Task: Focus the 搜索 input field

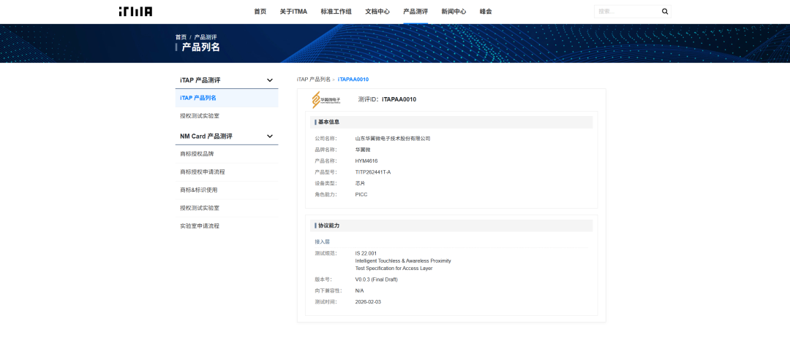Action: 628,12
